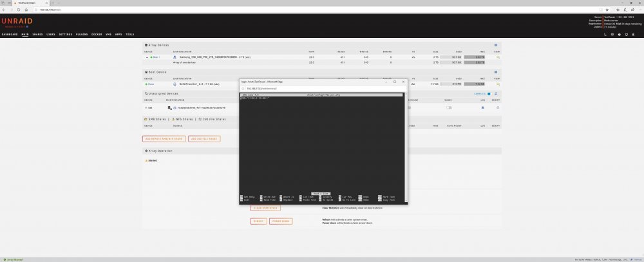This screenshot has width=644, height=262.
Task: Click the Samsung SSD disk icon
Action: click(x=175, y=57)
